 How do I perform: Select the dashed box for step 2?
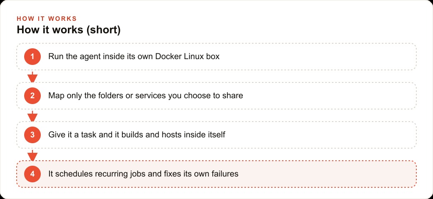(216, 96)
